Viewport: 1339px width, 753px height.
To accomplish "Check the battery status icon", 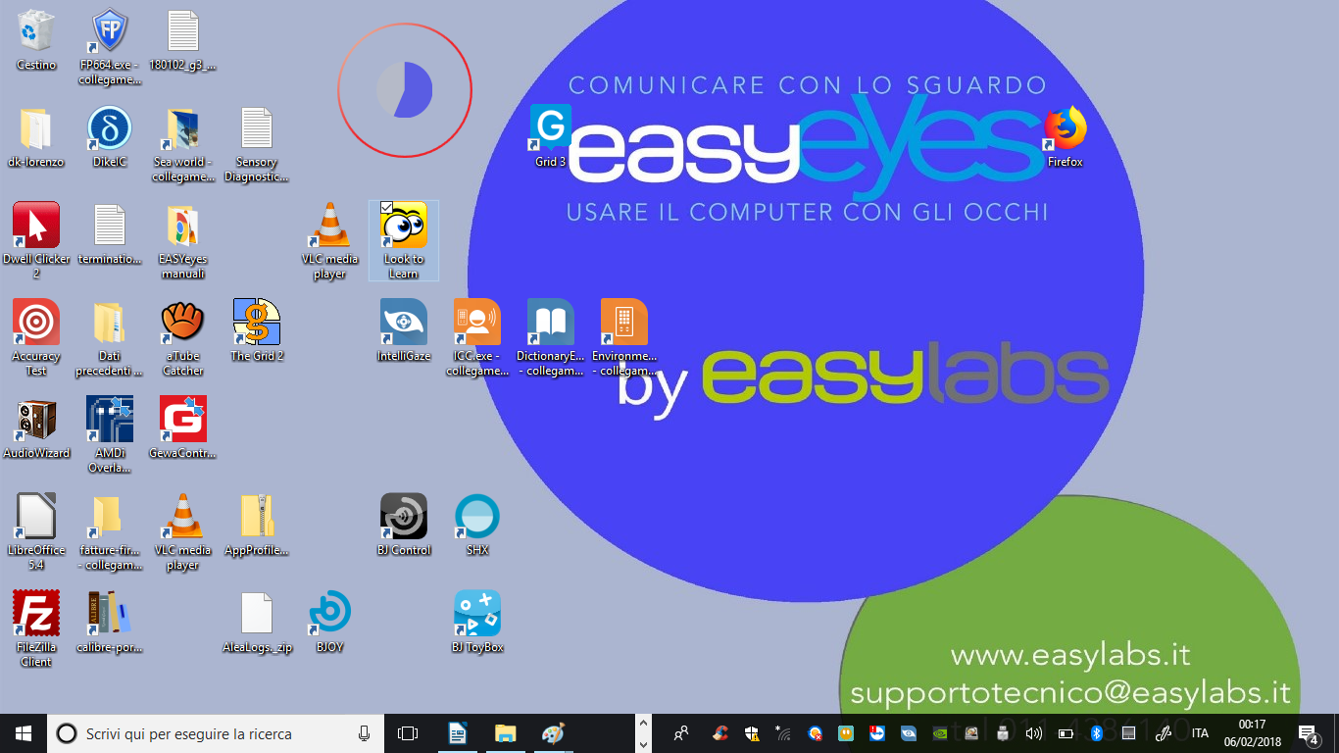I will tap(1066, 733).
